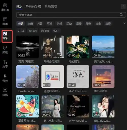
Task: Select the 伤感 category filter
Action: 59,24
